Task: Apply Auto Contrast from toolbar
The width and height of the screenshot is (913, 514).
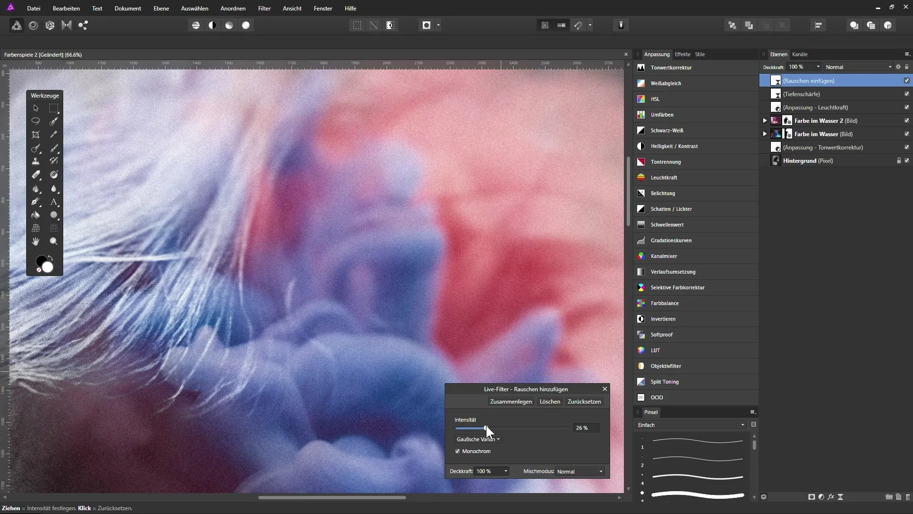Action: (x=213, y=26)
